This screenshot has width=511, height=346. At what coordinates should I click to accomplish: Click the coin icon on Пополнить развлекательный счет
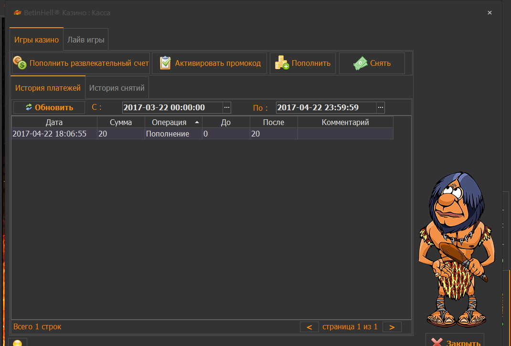(x=20, y=63)
